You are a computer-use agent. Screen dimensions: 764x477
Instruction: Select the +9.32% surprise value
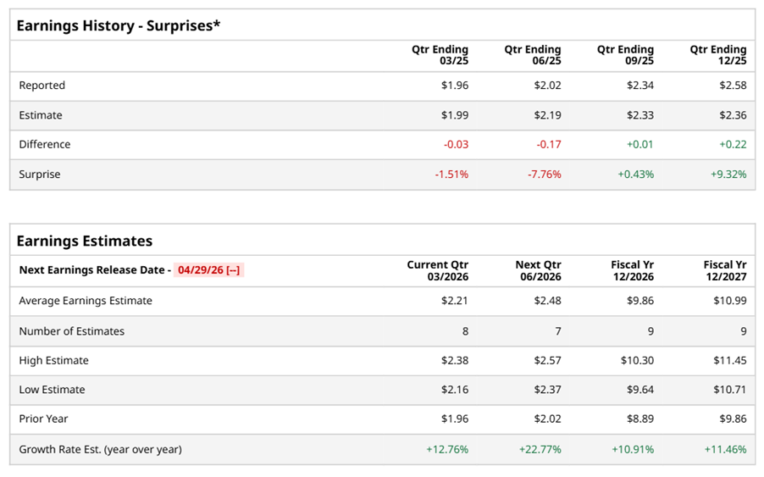(729, 175)
